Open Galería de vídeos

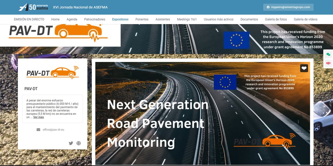pos(306,19)
